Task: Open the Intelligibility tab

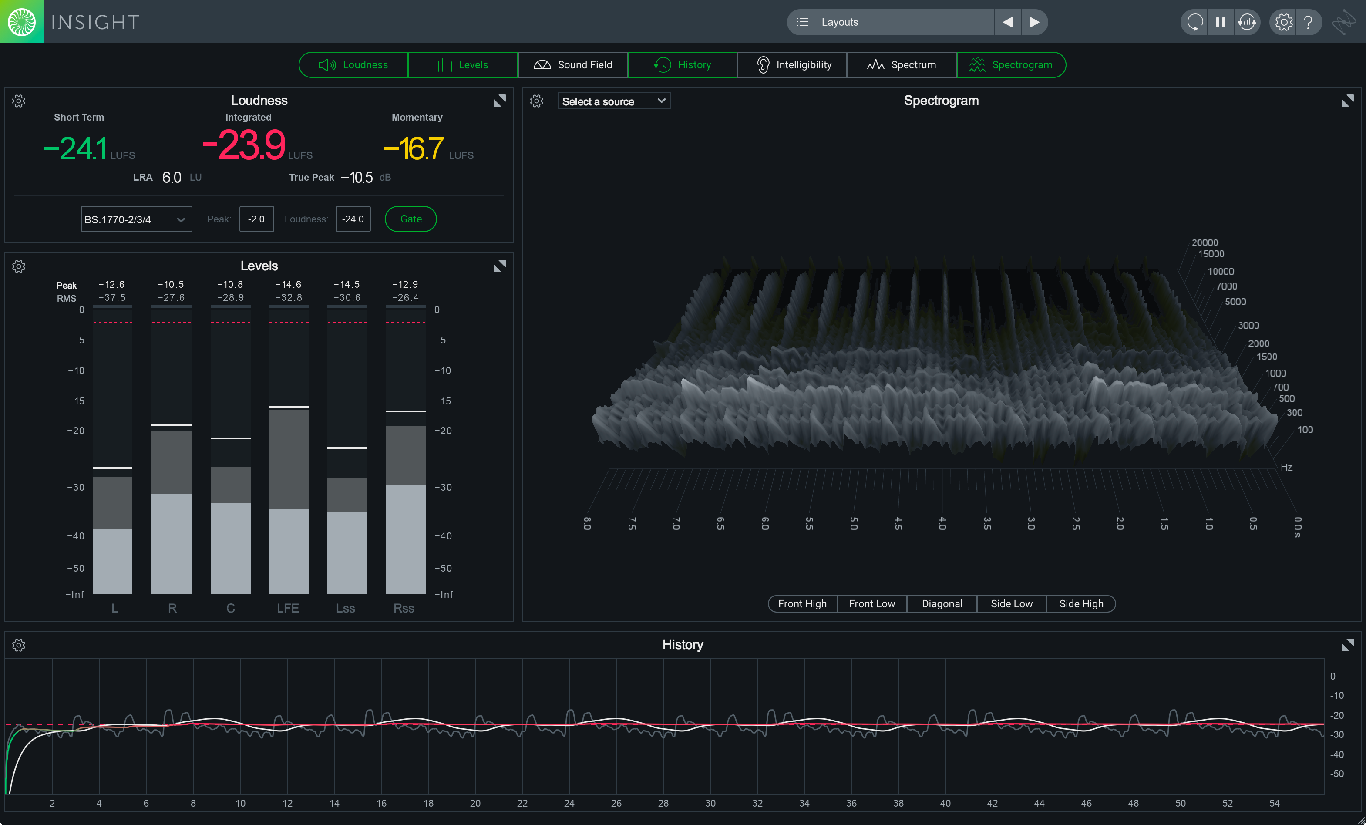Action: [x=792, y=64]
